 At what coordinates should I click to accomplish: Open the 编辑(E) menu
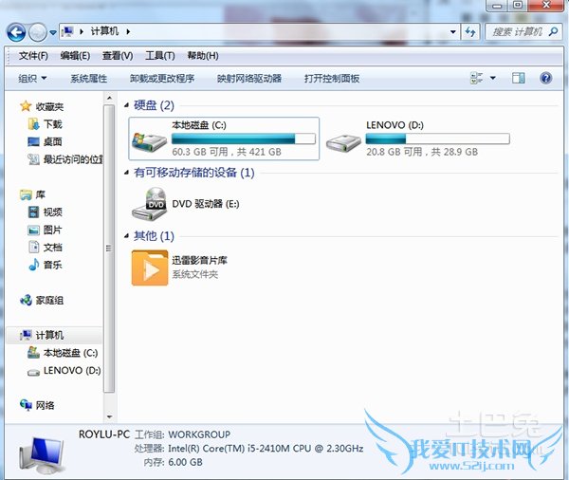[x=75, y=56]
